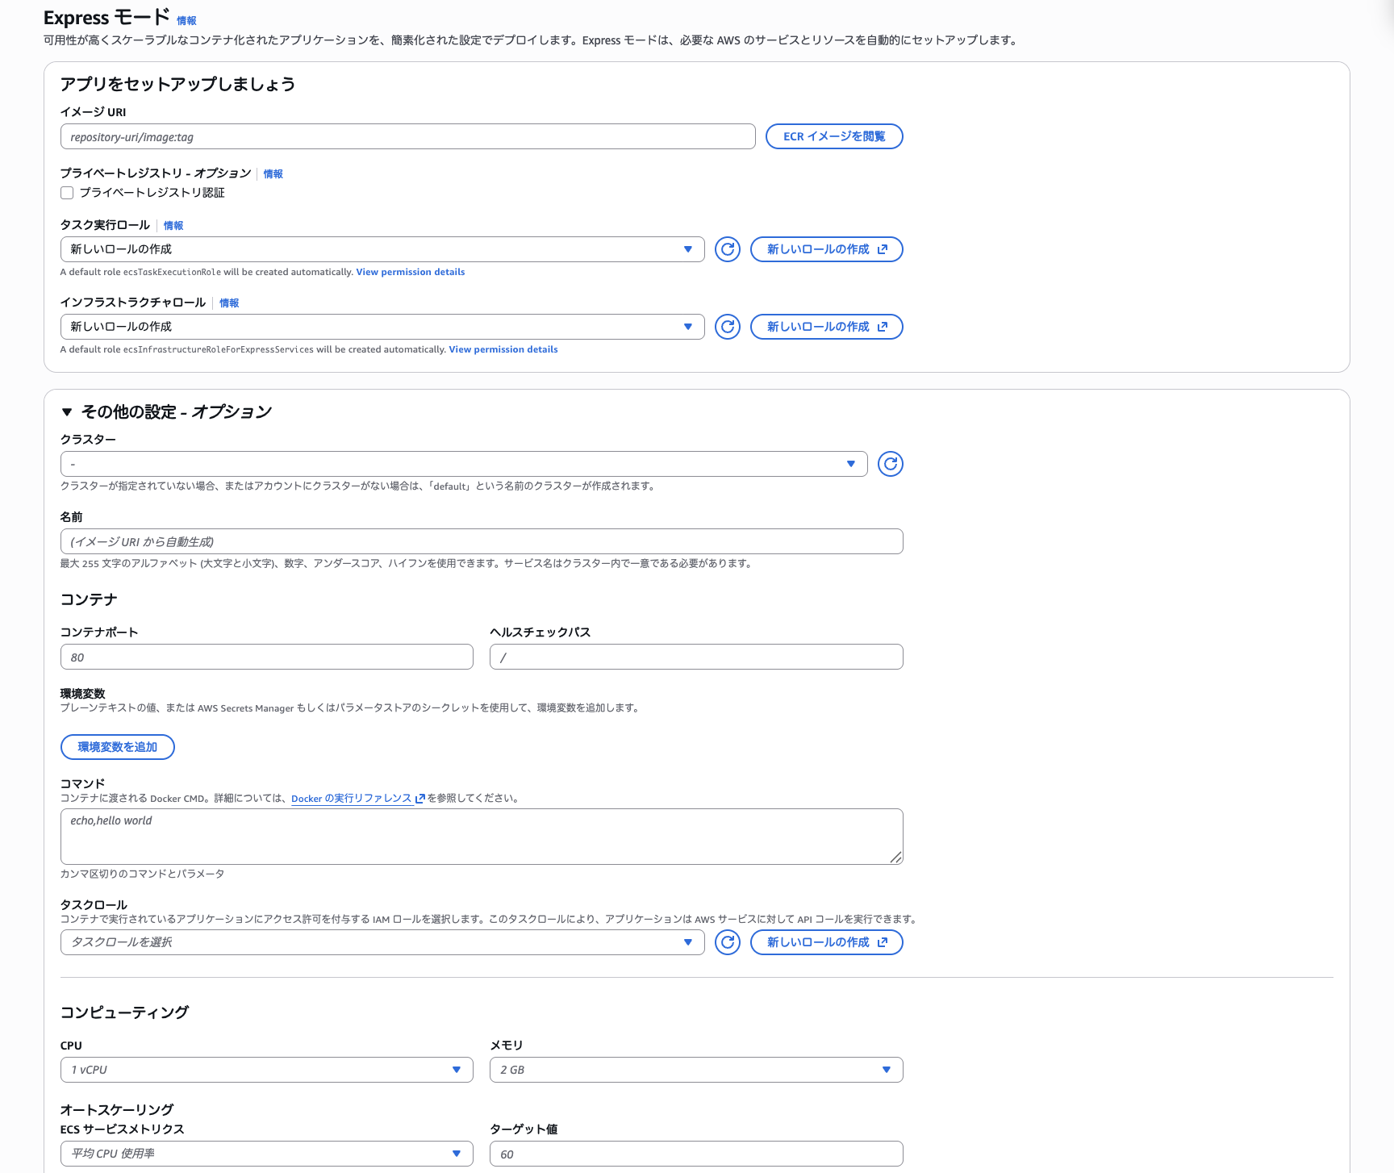Open the タスク実行ロール dropdown
Image resolution: width=1394 pixels, height=1173 pixels.
(382, 249)
